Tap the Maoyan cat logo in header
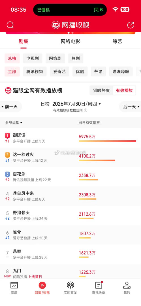The width and height of the screenshot is (141, 306). click(x=56, y=25)
